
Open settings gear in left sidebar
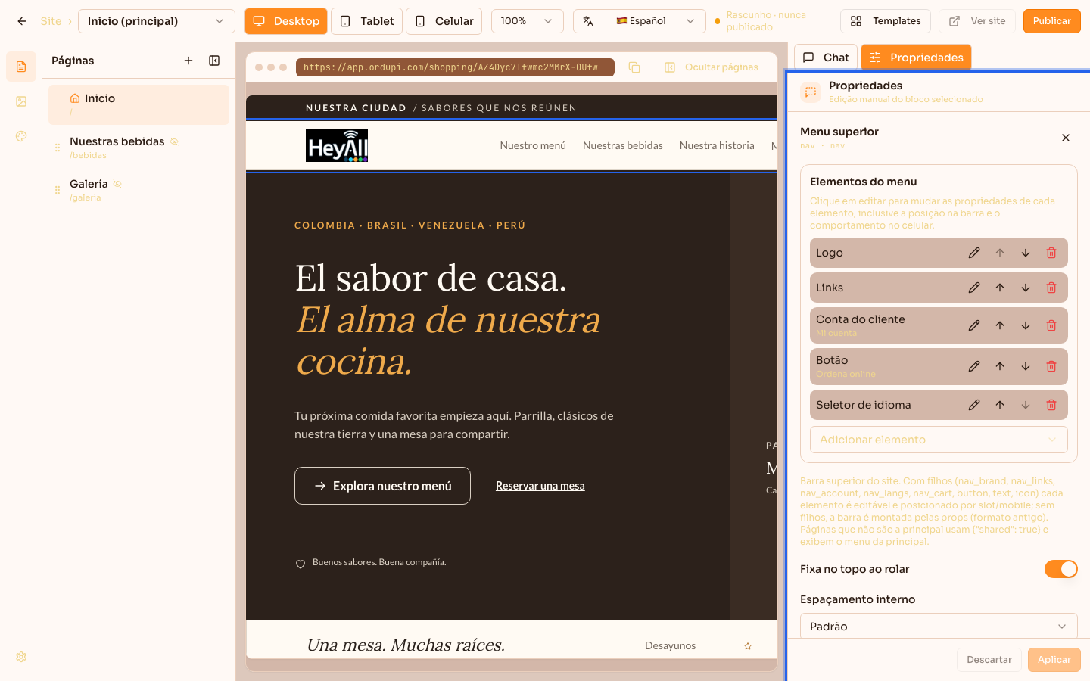click(x=21, y=657)
